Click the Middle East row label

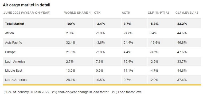[x=14, y=71]
